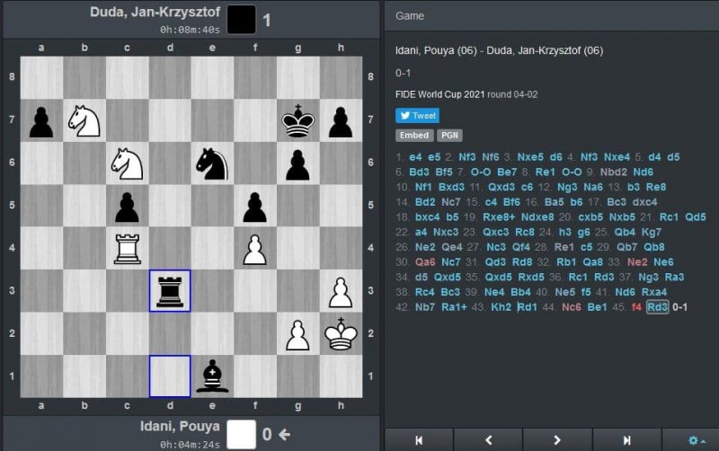Select the Game tab header
The width and height of the screenshot is (719, 451).
click(410, 15)
